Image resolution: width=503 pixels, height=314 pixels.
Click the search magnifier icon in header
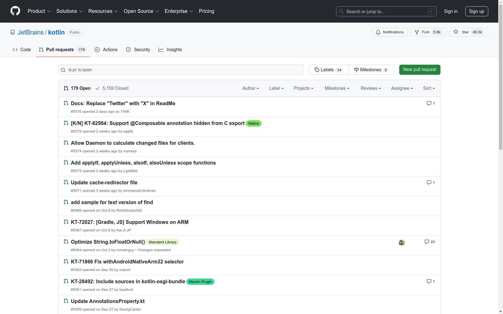click(341, 11)
